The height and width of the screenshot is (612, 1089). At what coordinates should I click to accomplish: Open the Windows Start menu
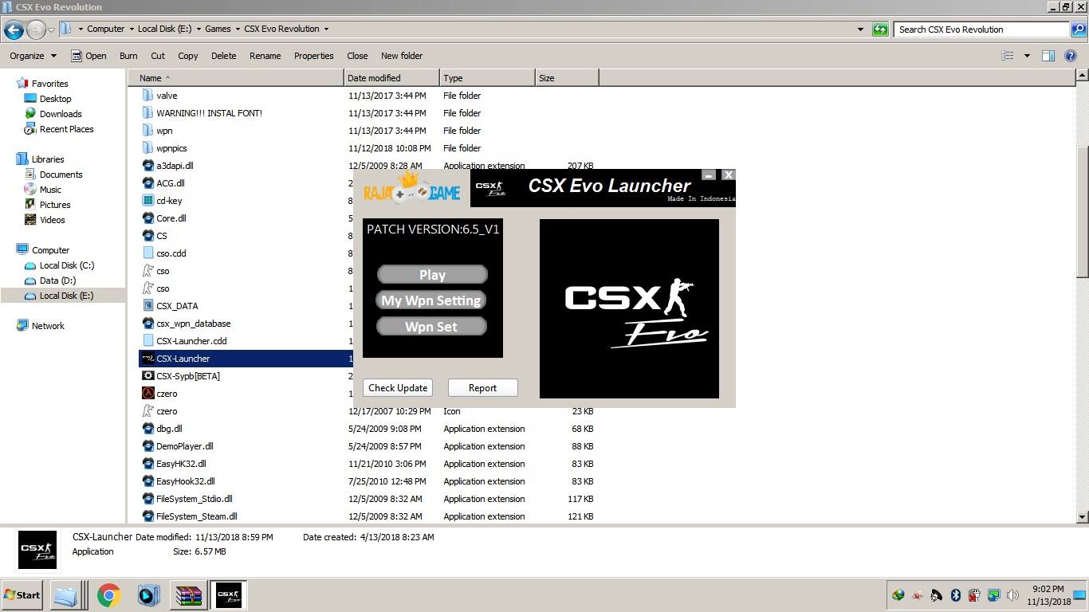22,595
